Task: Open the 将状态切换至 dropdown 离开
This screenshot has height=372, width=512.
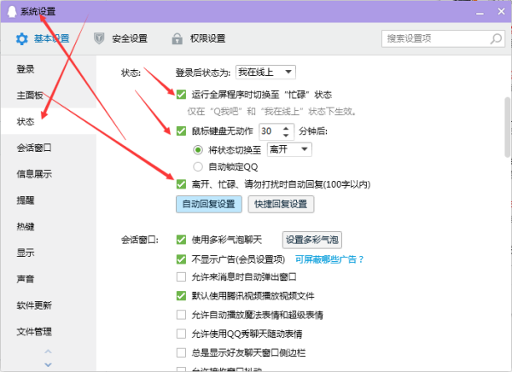Action: click(x=289, y=149)
